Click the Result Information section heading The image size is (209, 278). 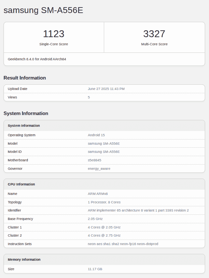(x=25, y=78)
